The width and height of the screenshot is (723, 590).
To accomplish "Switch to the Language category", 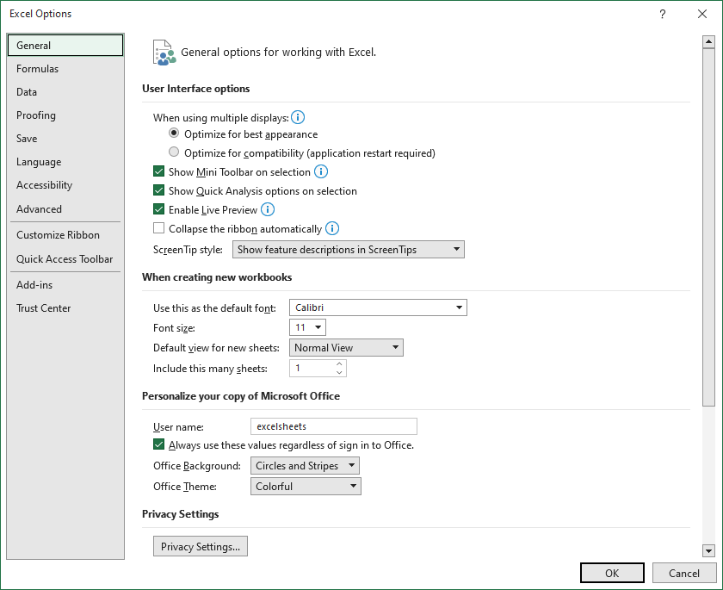I will [65, 162].
